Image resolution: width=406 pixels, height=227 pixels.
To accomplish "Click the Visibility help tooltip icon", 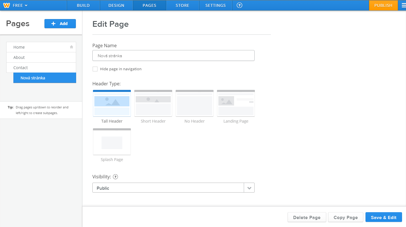I will (x=115, y=177).
